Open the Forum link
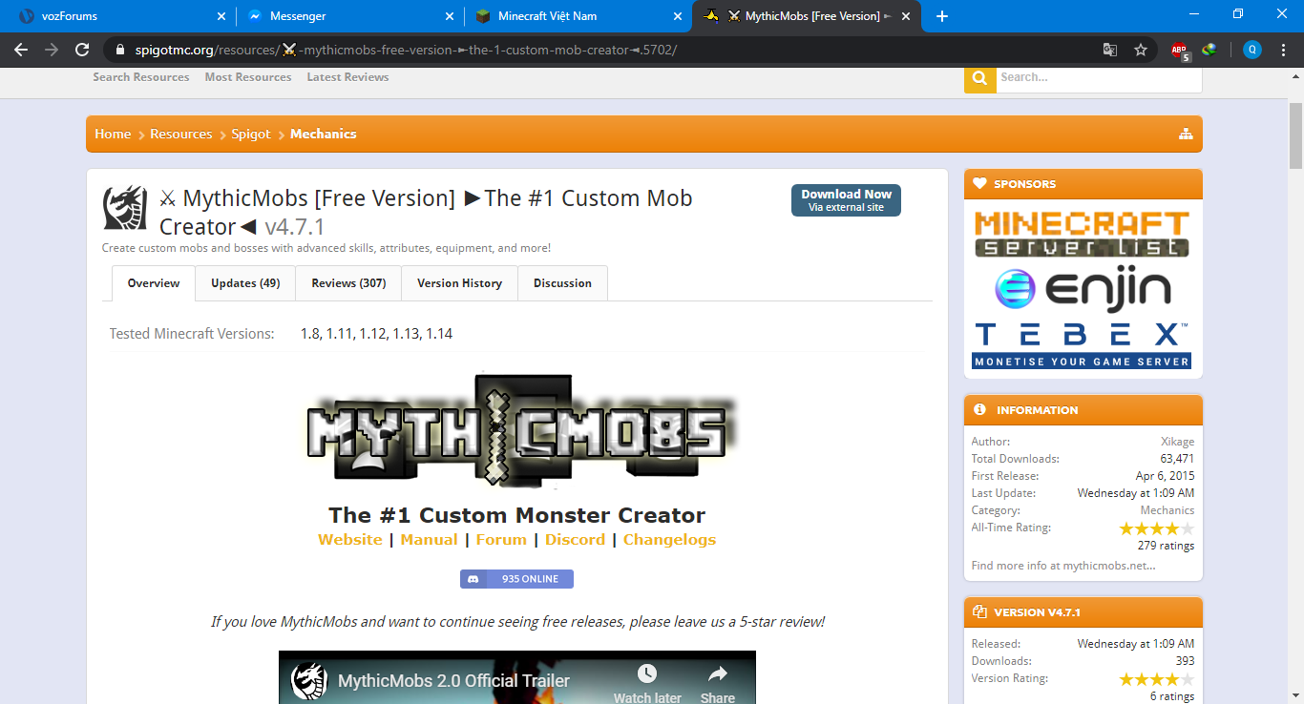The width and height of the screenshot is (1304, 704). [x=501, y=540]
